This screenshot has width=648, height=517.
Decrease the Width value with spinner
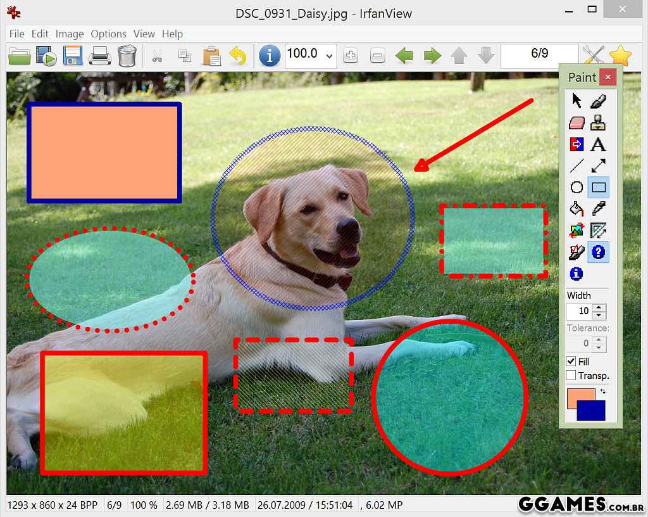[x=600, y=315]
